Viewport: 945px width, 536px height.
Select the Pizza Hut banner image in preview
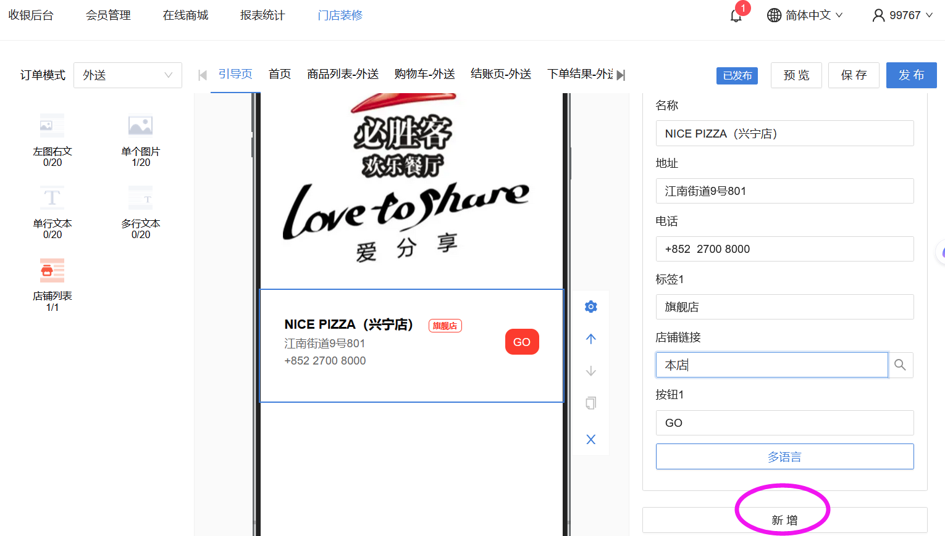coord(411,190)
